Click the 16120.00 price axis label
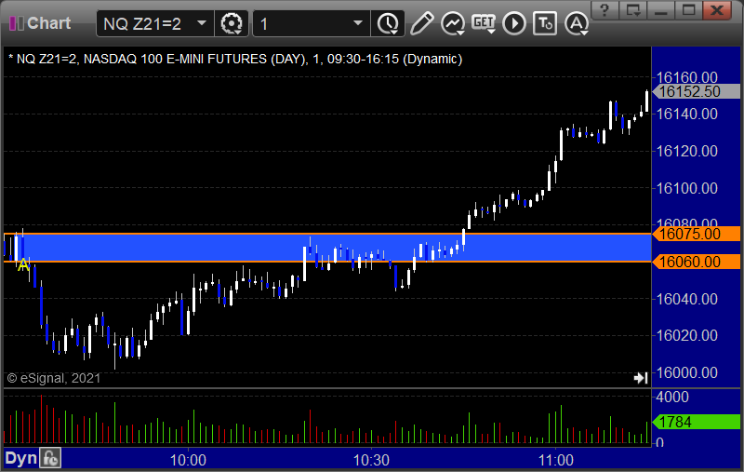Screen dimensions: 744x472 [686, 151]
